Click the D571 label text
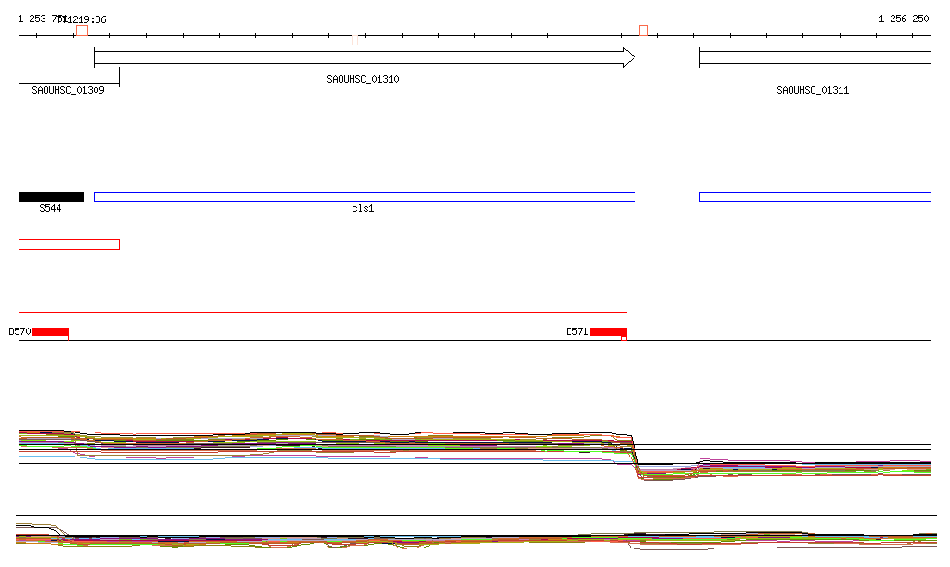 (x=577, y=331)
